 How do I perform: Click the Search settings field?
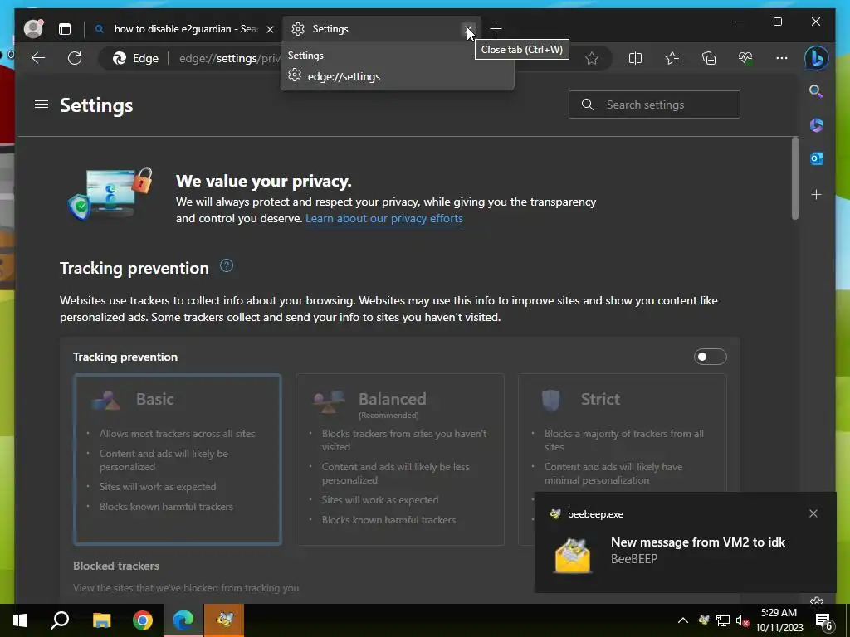coord(654,105)
